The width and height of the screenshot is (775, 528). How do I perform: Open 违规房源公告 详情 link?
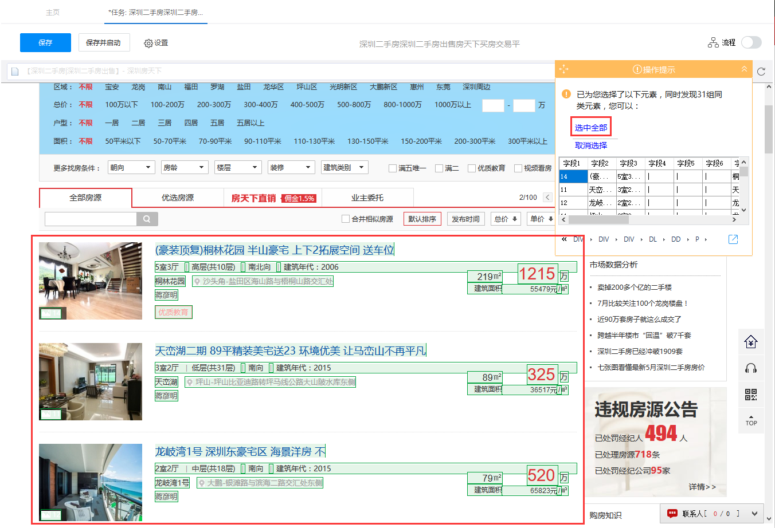(702, 487)
